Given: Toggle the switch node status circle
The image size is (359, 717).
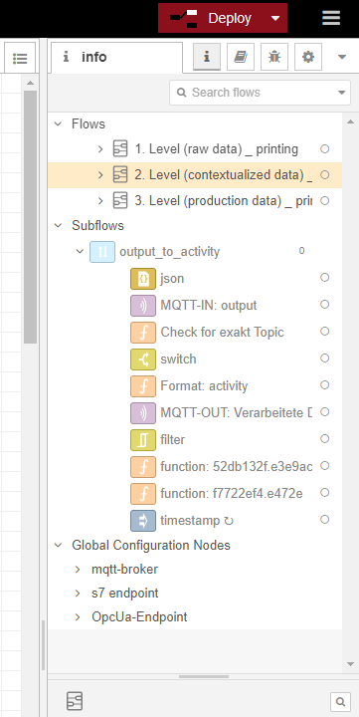Looking at the screenshot, I should [x=325, y=358].
